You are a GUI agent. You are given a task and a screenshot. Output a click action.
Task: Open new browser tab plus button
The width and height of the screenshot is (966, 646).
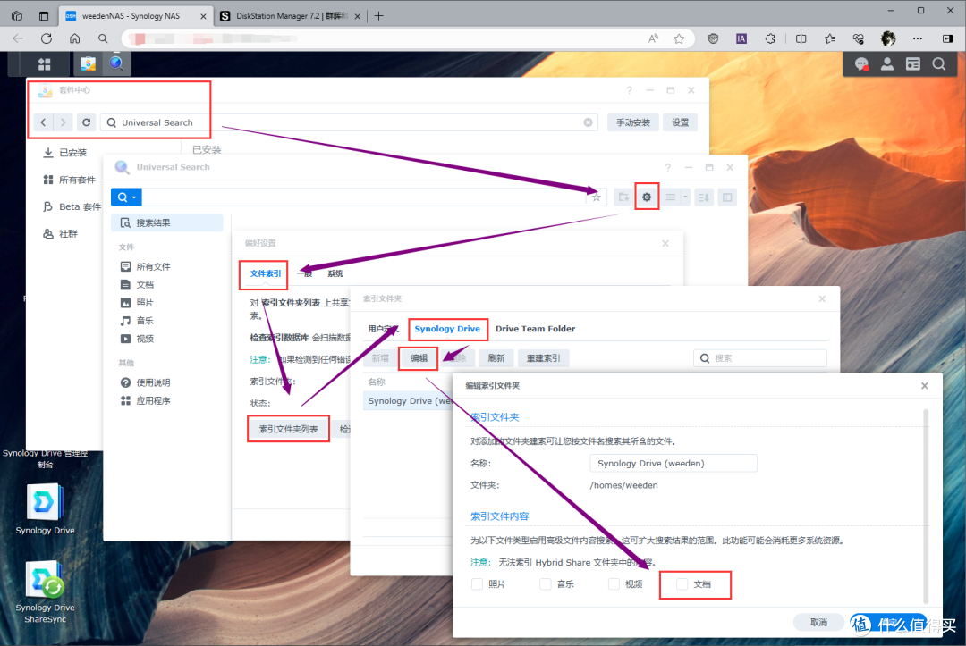pos(379,16)
